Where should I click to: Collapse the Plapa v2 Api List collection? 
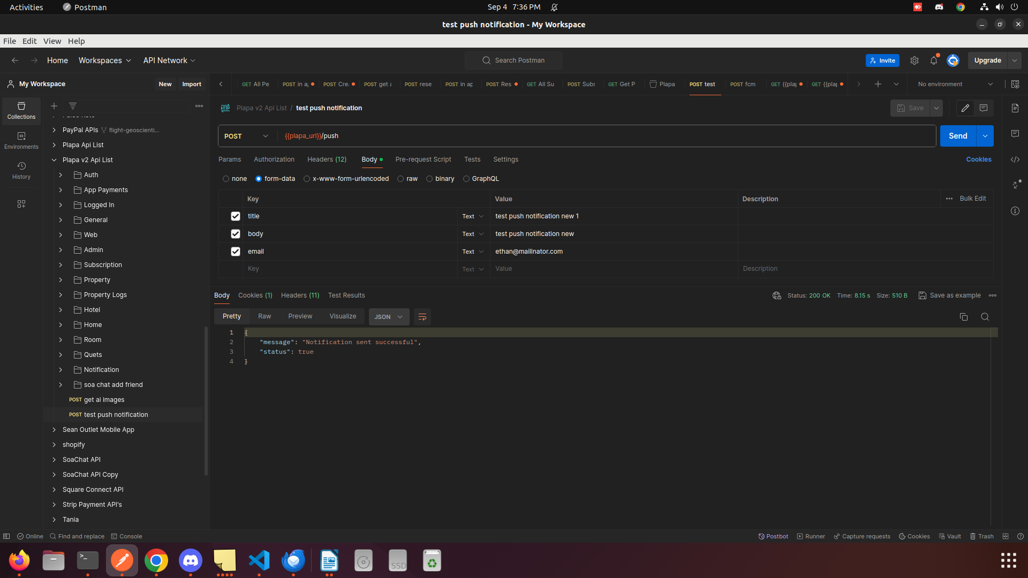(54, 160)
